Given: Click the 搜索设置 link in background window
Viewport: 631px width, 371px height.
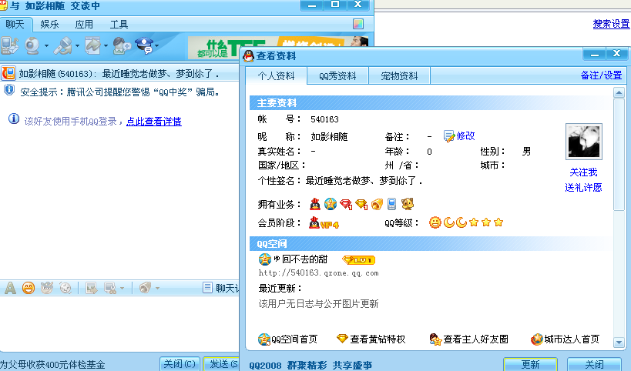Looking at the screenshot, I should point(611,24).
